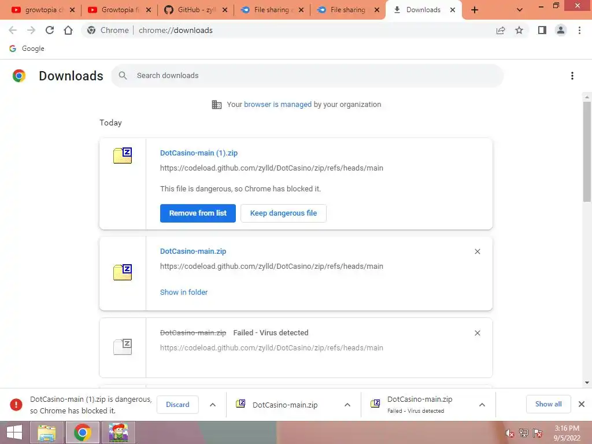The width and height of the screenshot is (592, 444).
Task: Close the GitHub tab
Action: click(x=225, y=10)
